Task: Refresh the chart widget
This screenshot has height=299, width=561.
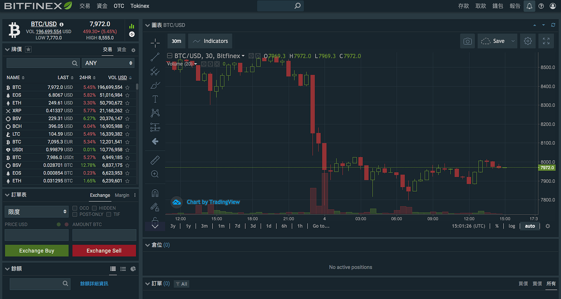Action: coord(553,25)
